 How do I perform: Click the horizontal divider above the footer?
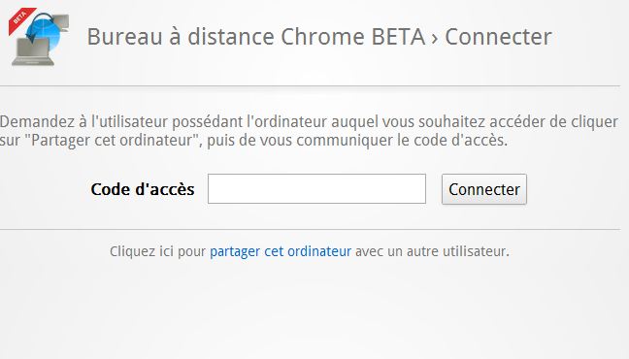310,229
